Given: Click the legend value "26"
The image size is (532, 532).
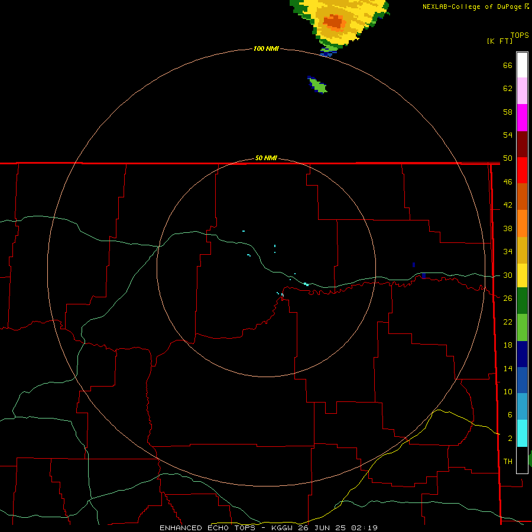Looking at the screenshot, I should 508,299.
